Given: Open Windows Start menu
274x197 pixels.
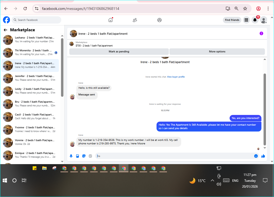Looking at the screenshot, I should 5,180.
